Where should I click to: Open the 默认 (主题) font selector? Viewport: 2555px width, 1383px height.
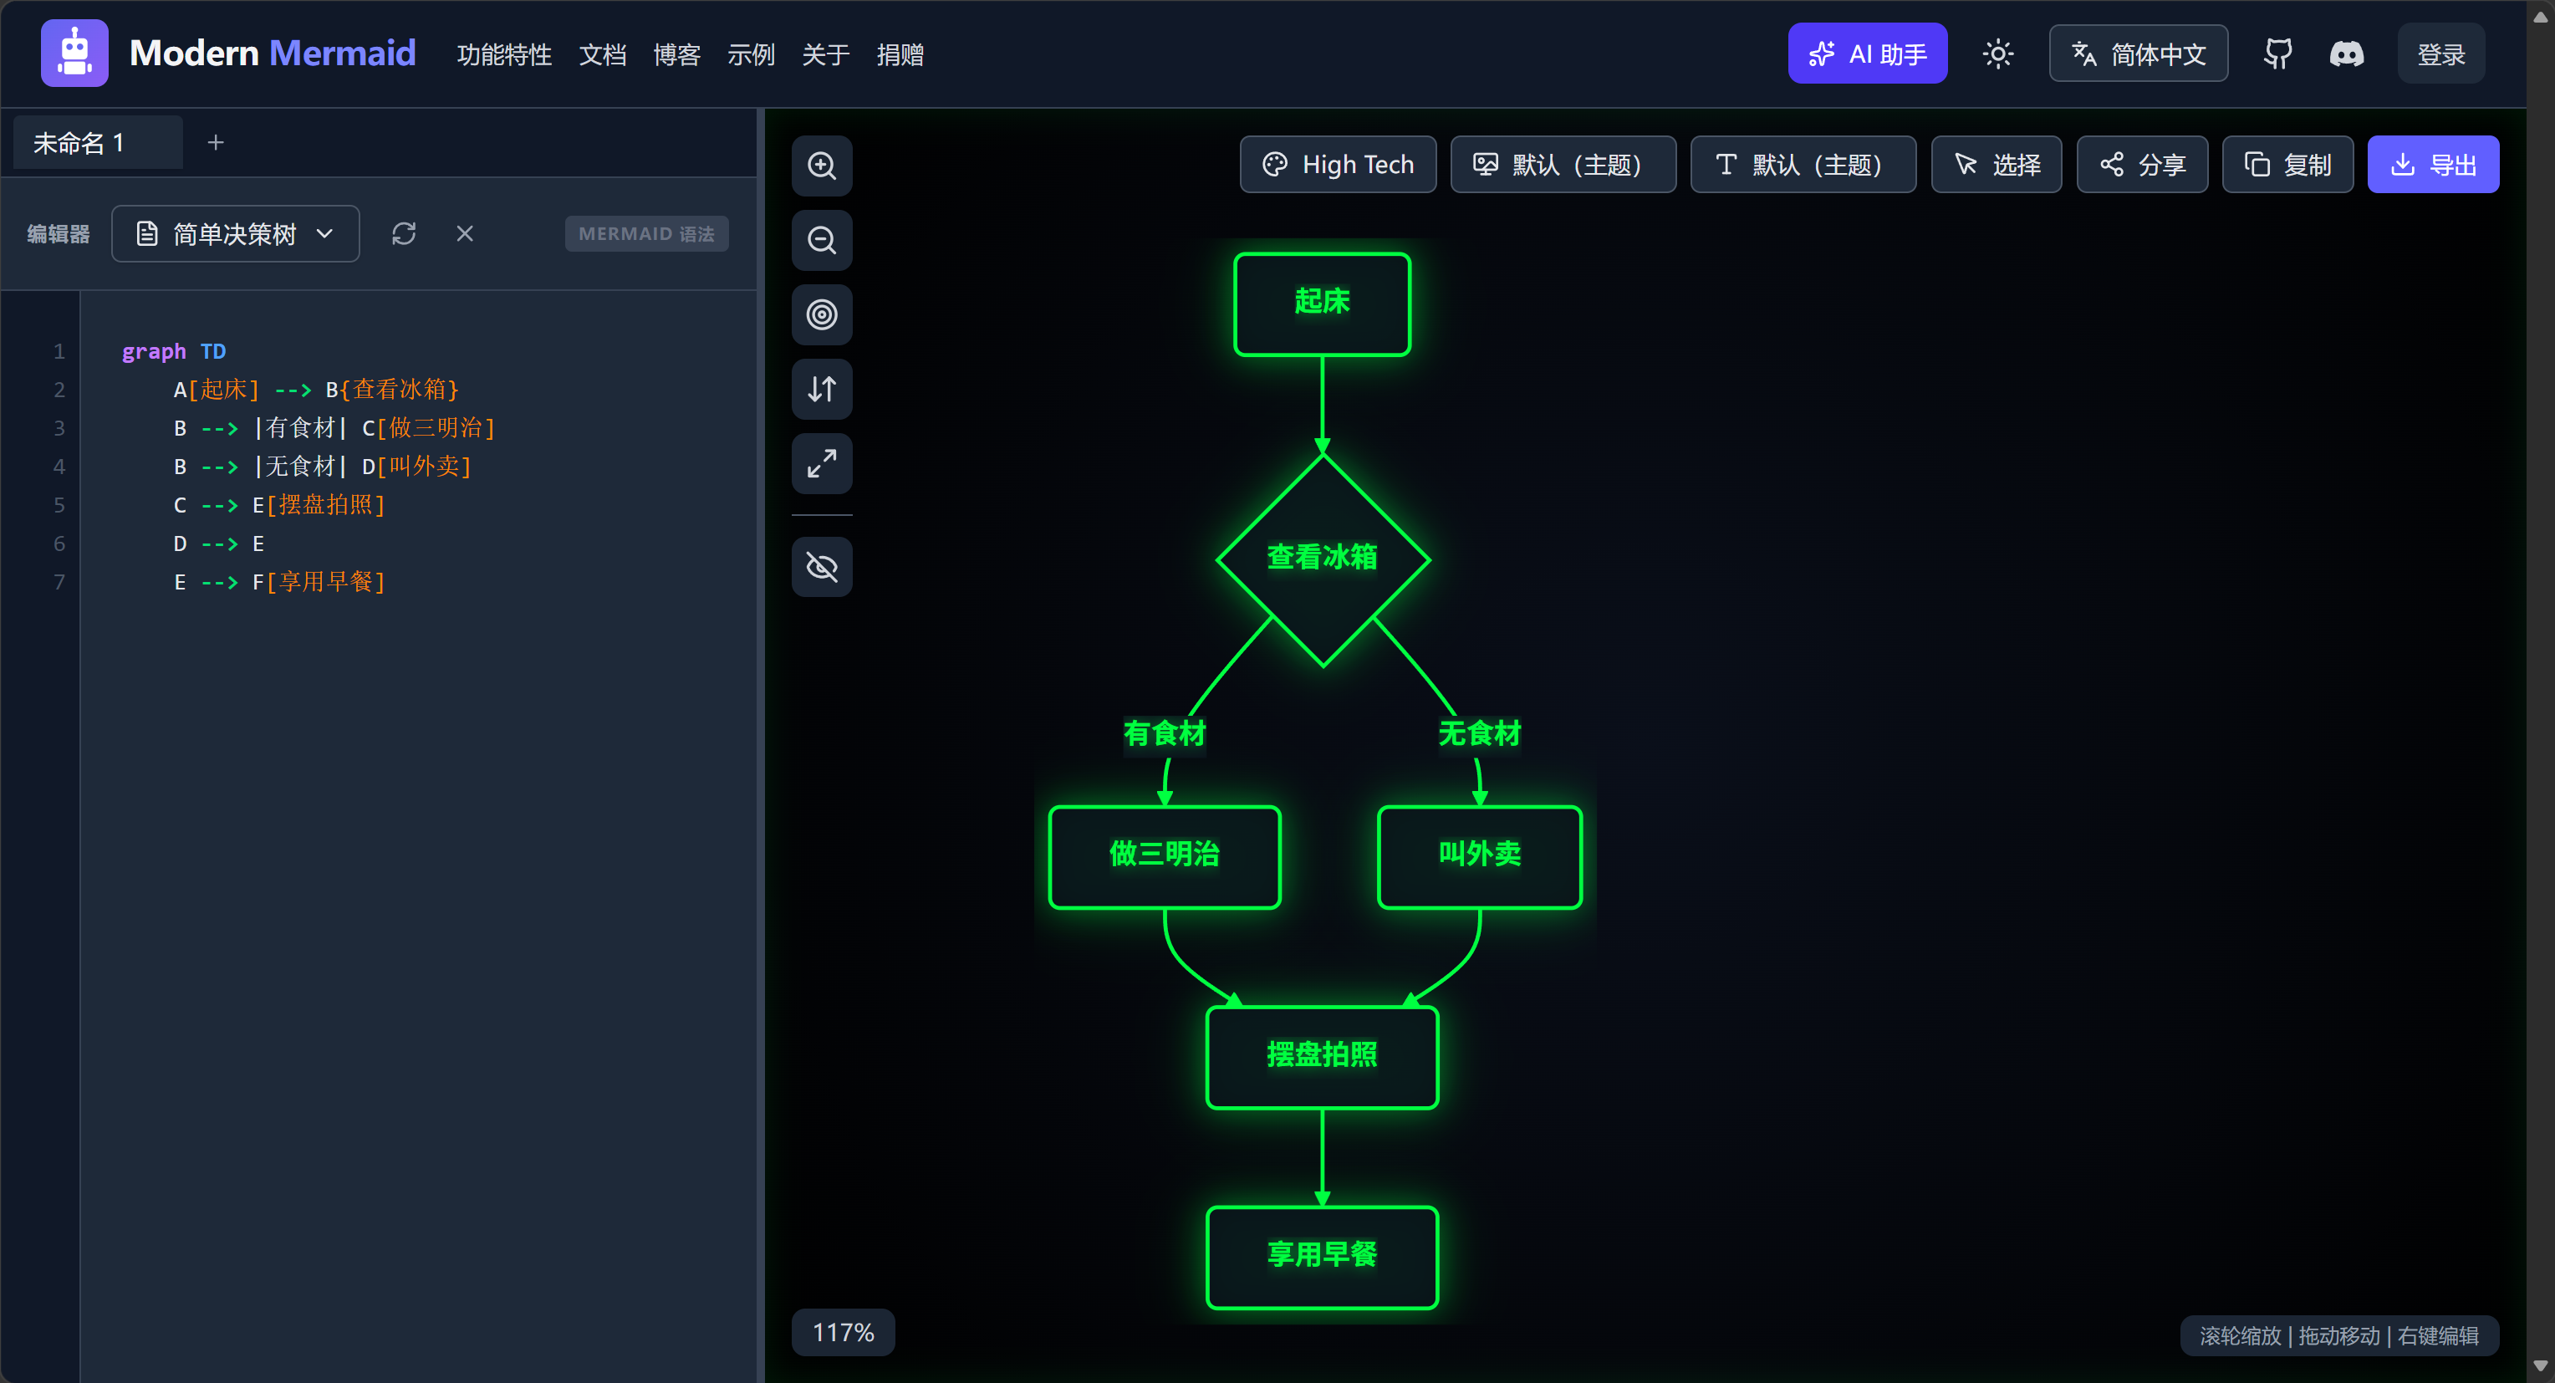pos(1803,165)
